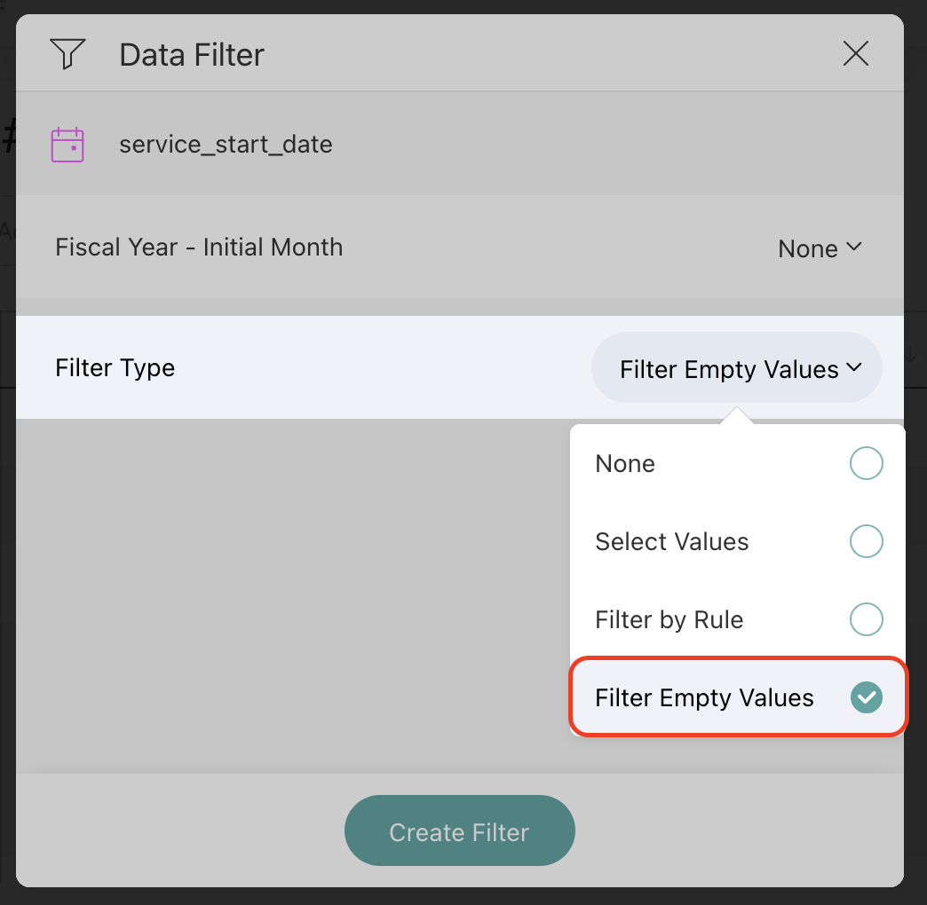Click the chevron arrow beside Fiscal Year None
The width and height of the screenshot is (927, 905).
[854, 248]
